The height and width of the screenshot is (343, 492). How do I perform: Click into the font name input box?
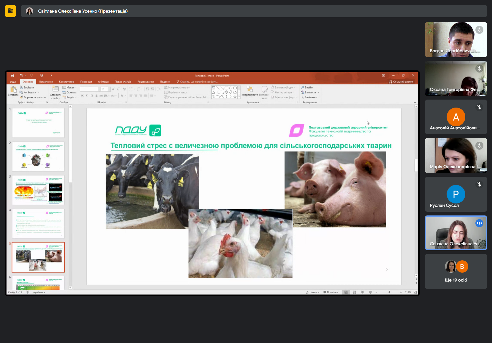89,89
